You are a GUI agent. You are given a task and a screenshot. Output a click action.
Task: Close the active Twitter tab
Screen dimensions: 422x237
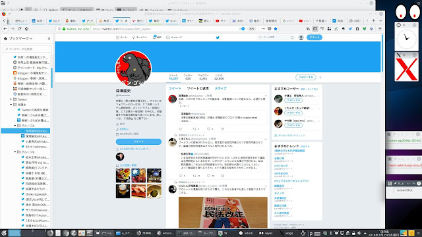pos(126,20)
